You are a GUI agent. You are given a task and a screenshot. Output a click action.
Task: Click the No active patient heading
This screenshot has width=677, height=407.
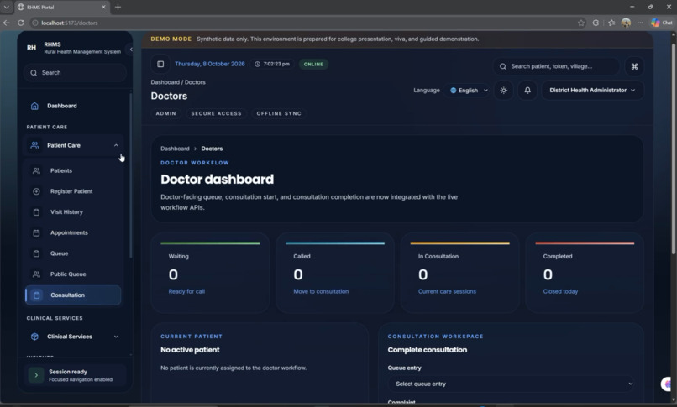190,350
